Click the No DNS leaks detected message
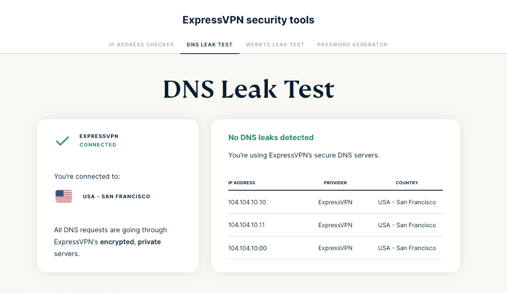507x293 pixels. click(x=271, y=137)
